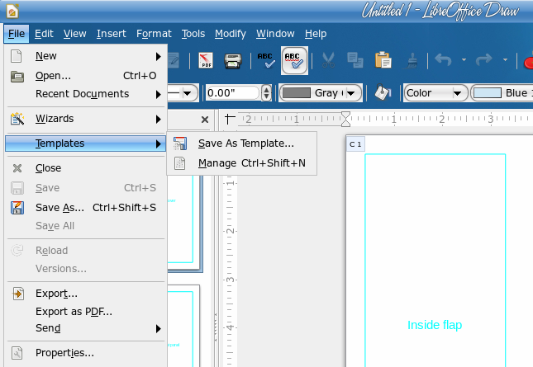Click the "Inside flap" text on canvas

pos(435,325)
